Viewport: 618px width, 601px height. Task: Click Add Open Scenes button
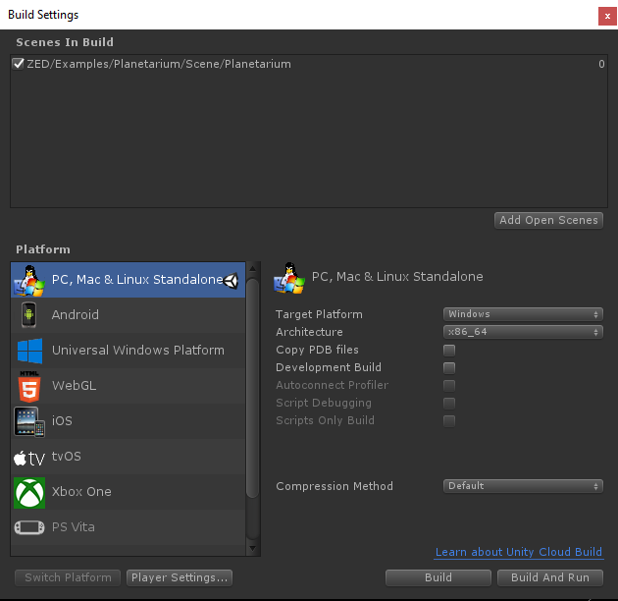[548, 220]
